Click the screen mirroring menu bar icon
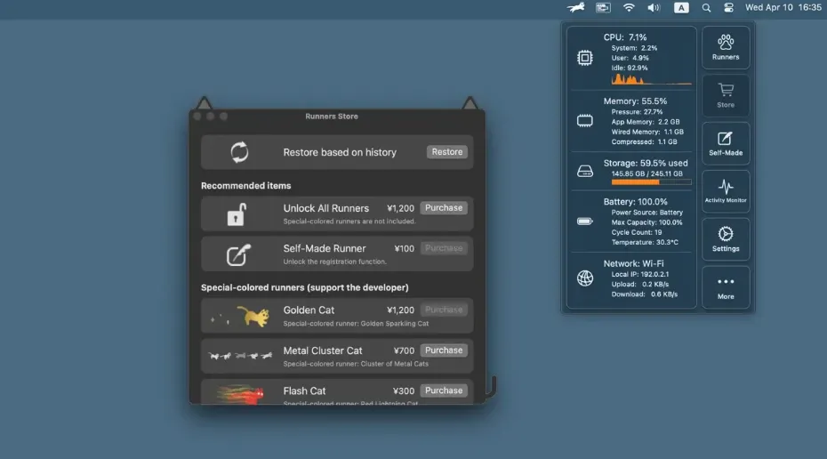The image size is (827, 459). 603,7
